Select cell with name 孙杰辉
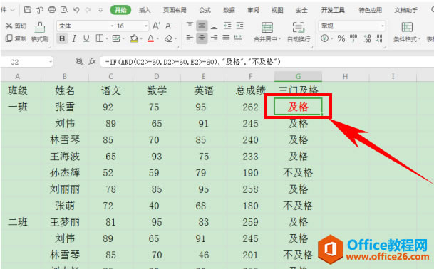This screenshot has height=269, width=434. click(65, 173)
